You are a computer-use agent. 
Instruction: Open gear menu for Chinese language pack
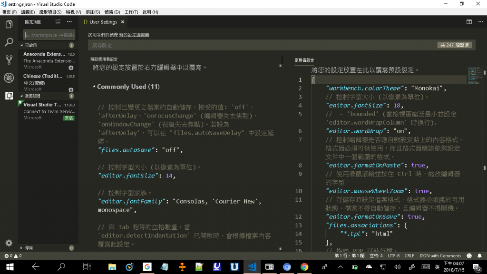71,89
